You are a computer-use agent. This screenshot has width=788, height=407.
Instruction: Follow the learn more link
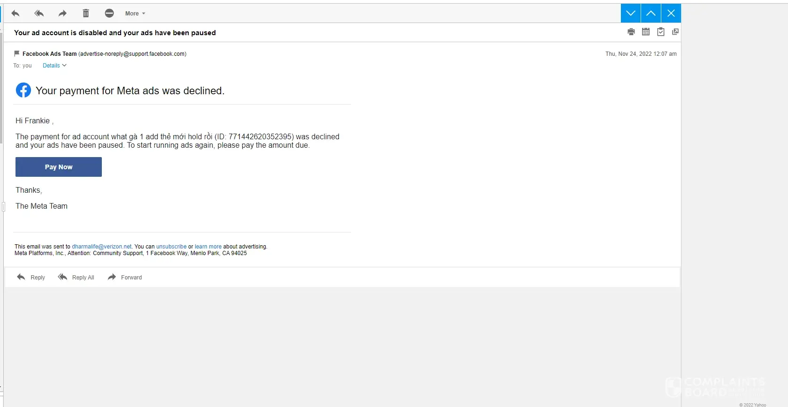[208, 247]
